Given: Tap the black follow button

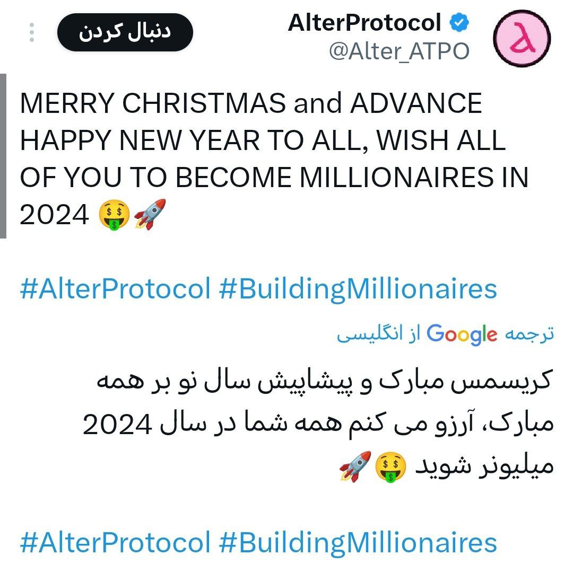Looking at the screenshot, I should (x=125, y=32).
